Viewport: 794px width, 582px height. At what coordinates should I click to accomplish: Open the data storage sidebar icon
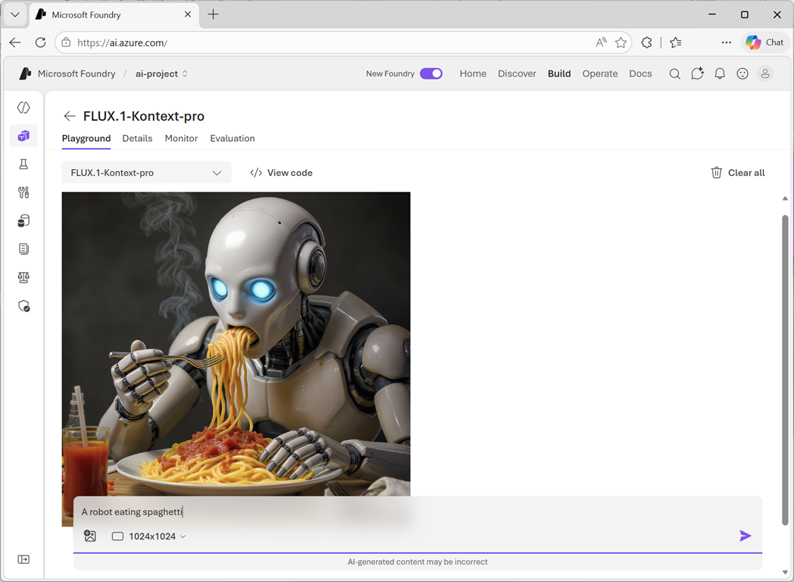[23, 221]
